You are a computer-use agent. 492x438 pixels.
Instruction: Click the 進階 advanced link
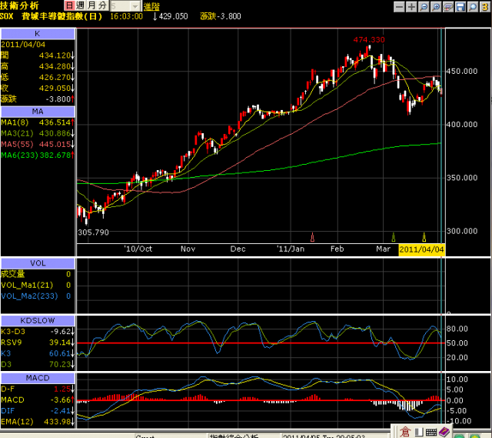tap(151, 6)
